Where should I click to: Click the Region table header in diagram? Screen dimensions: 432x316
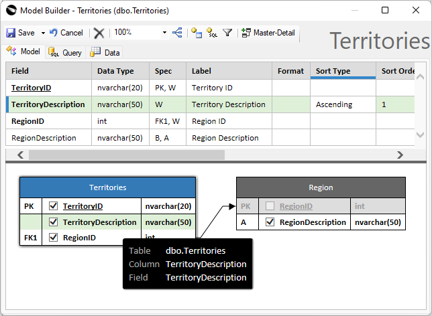pos(321,187)
